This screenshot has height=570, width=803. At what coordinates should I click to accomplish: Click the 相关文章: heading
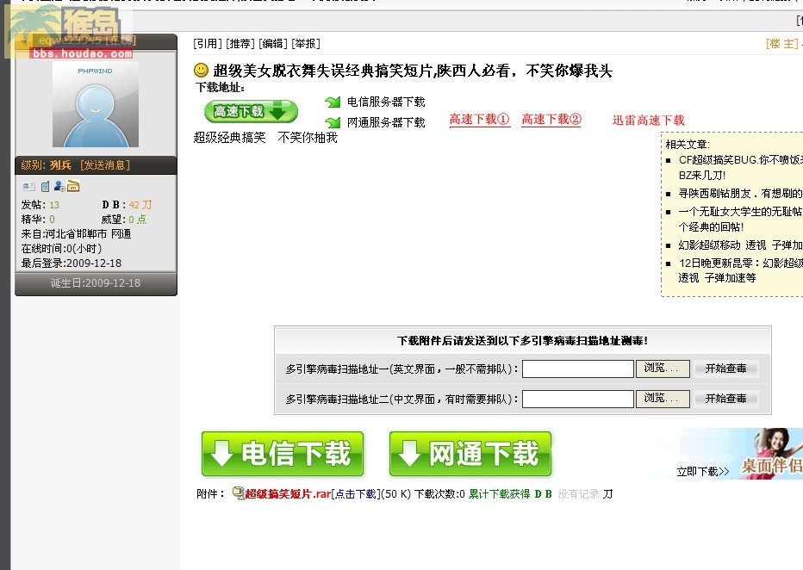click(x=688, y=145)
